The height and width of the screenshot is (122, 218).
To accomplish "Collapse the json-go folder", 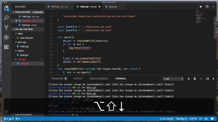I will (16, 42).
